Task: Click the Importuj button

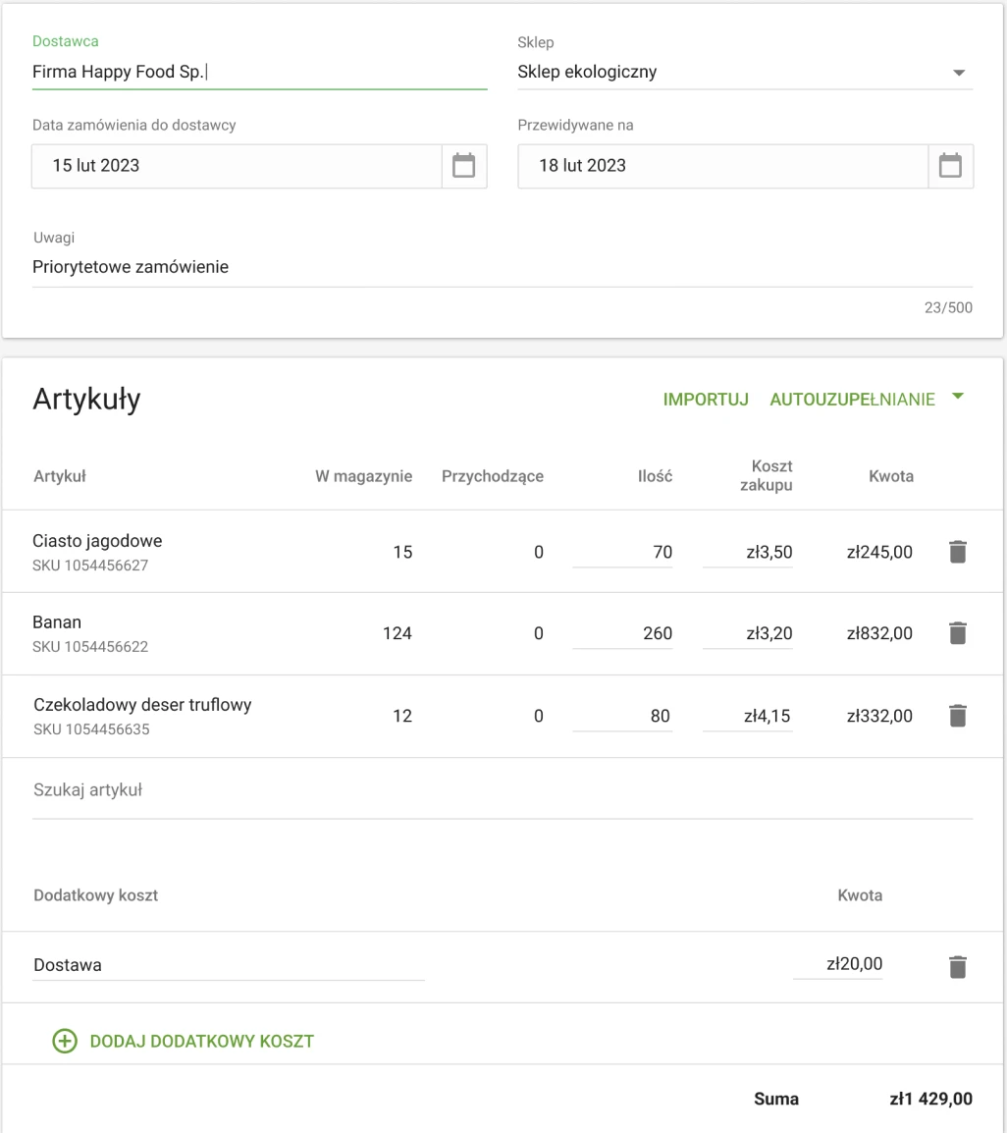Action: 706,400
